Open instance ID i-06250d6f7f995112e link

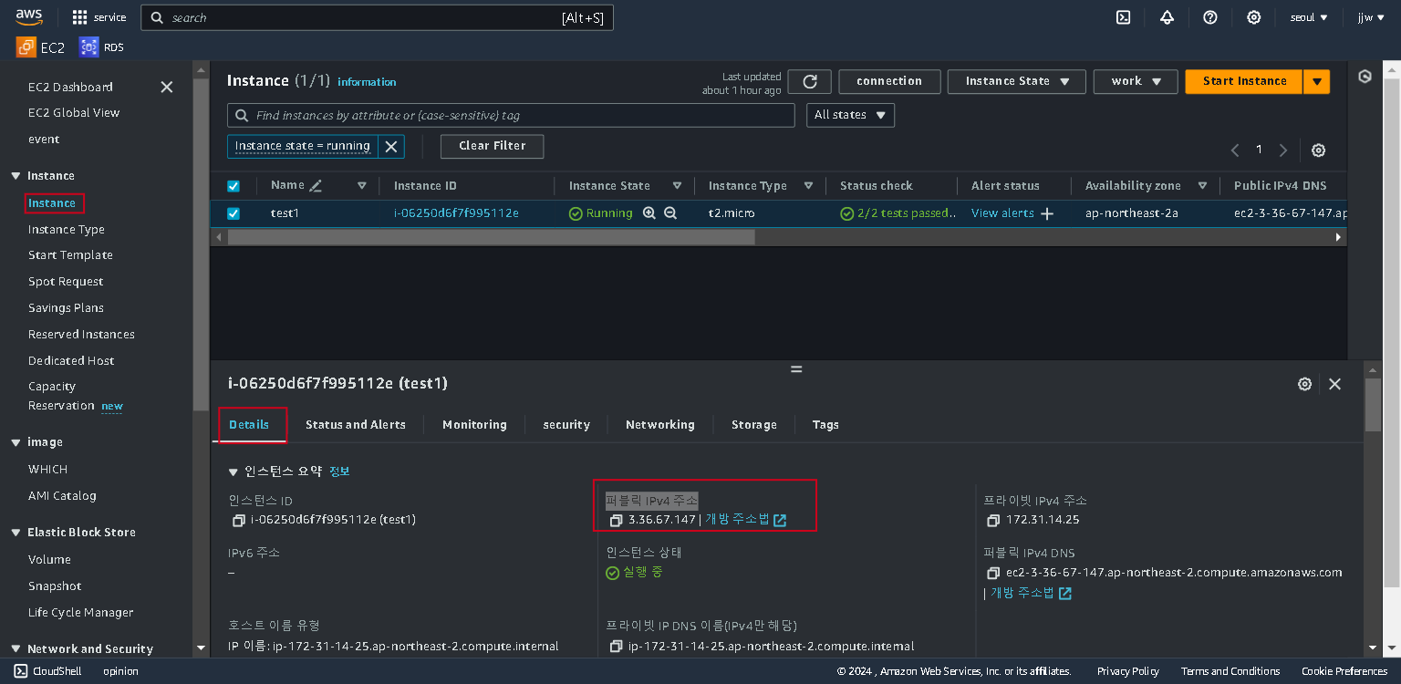click(x=456, y=213)
